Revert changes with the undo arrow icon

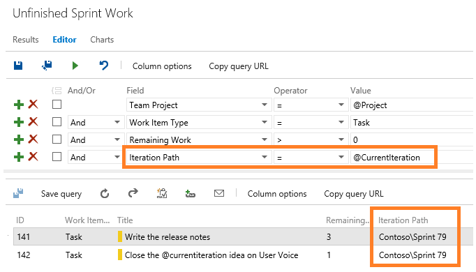tap(104, 66)
